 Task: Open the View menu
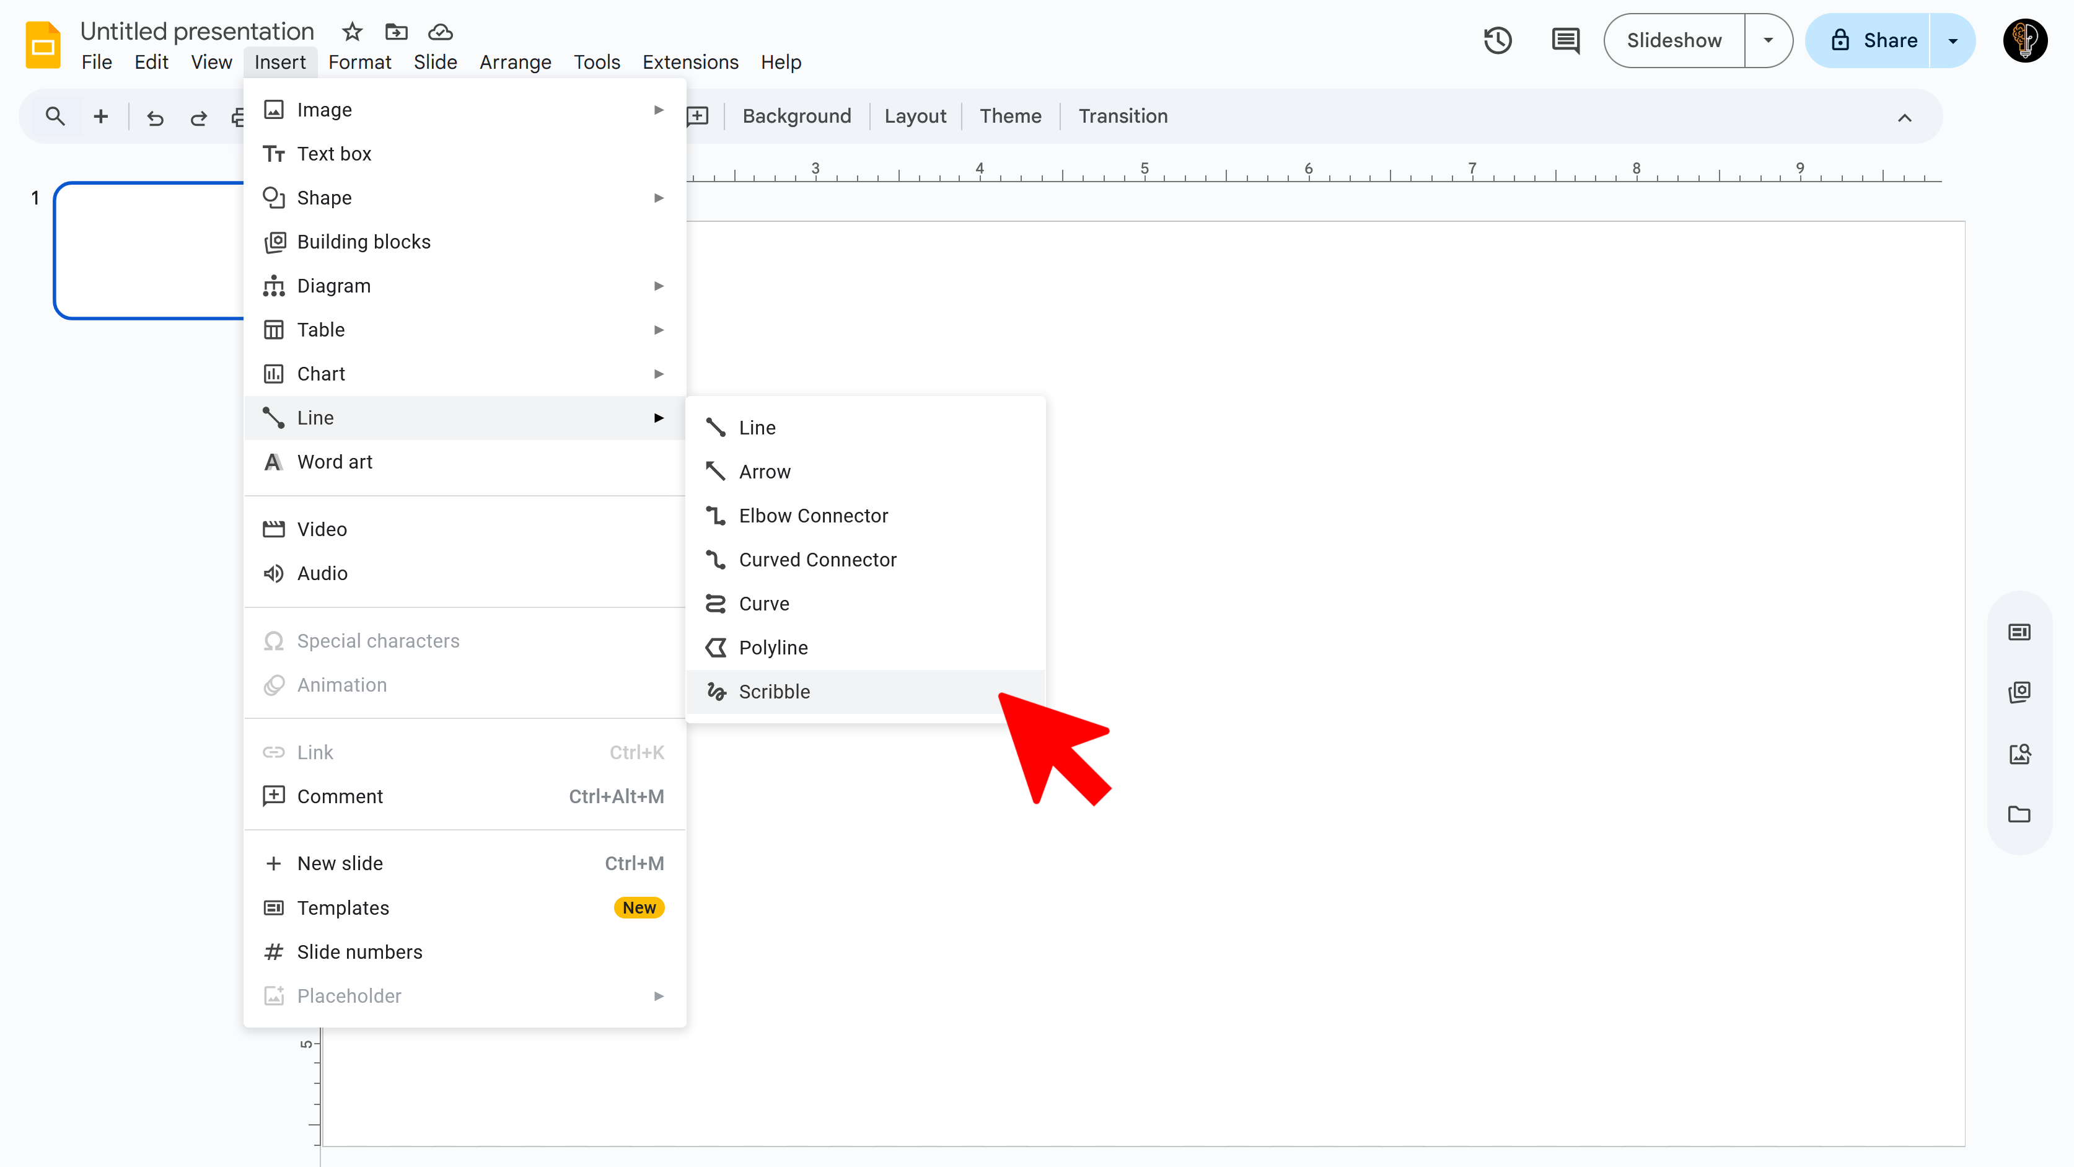(x=211, y=62)
